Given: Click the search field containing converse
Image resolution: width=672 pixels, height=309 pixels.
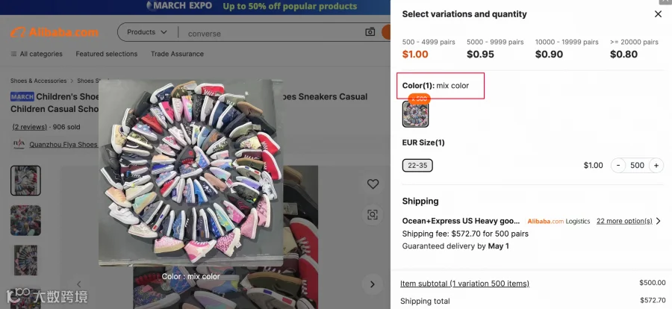Looking at the screenshot, I should pos(270,34).
